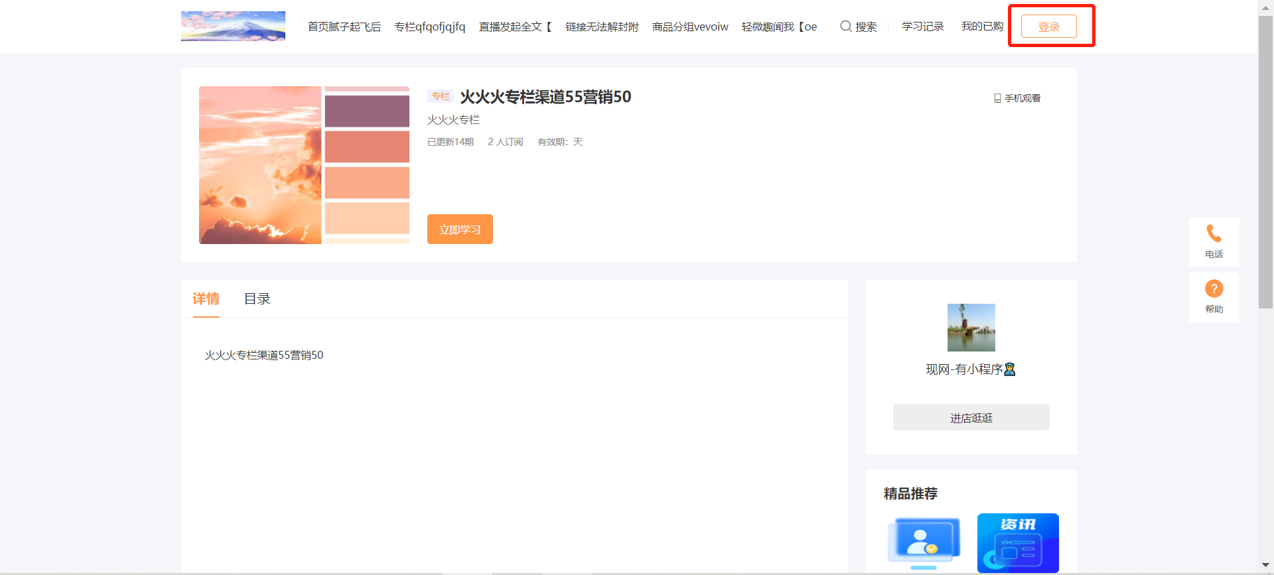The width and height of the screenshot is (1274, 575).
Task: Switch to the 目录 tab
Action: pos(257,299)
